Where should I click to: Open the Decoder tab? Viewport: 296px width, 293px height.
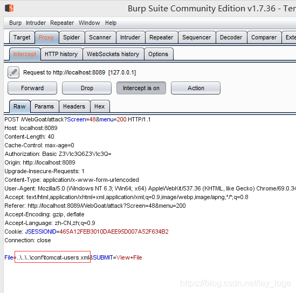[x=231, y=37]
